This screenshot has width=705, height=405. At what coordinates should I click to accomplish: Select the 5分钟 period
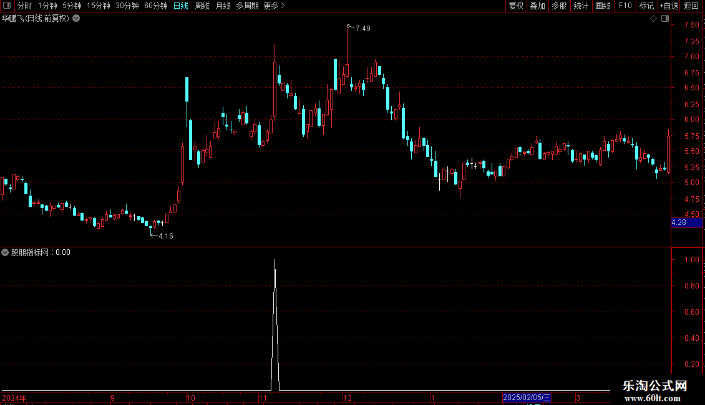pyautogui.click(x=72, y=6)
